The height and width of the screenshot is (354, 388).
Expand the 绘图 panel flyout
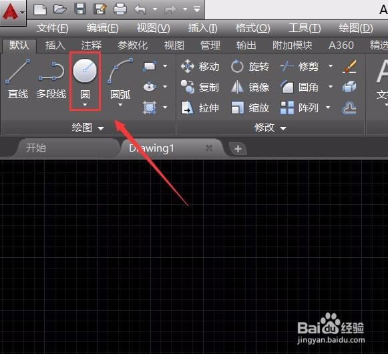pyautogui.click(x=87, y=128)
